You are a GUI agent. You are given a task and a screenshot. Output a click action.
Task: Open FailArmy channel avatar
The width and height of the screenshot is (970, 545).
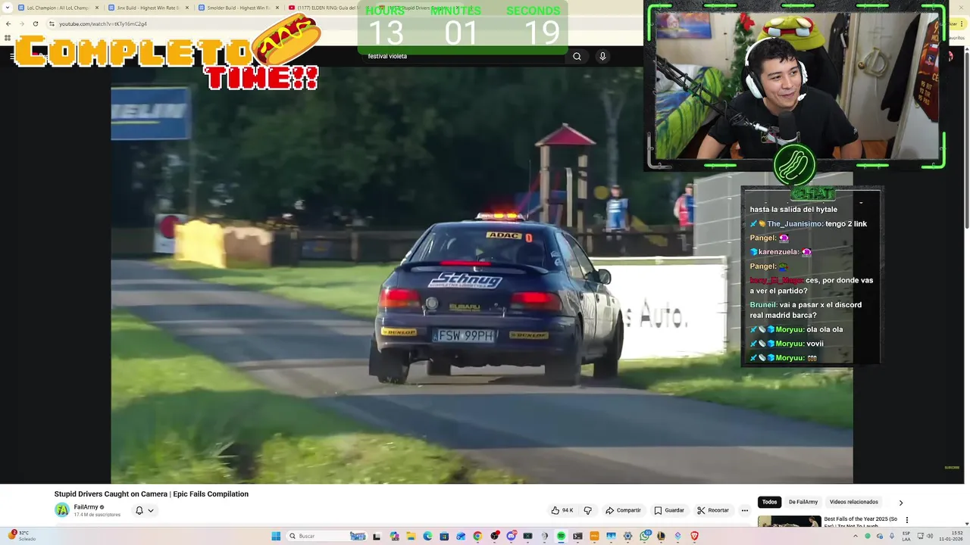62,510
